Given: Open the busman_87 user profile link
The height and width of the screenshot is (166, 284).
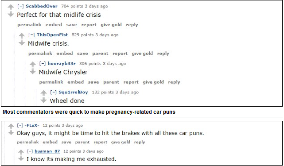Looking at the screenshot, I should (47, 151).
